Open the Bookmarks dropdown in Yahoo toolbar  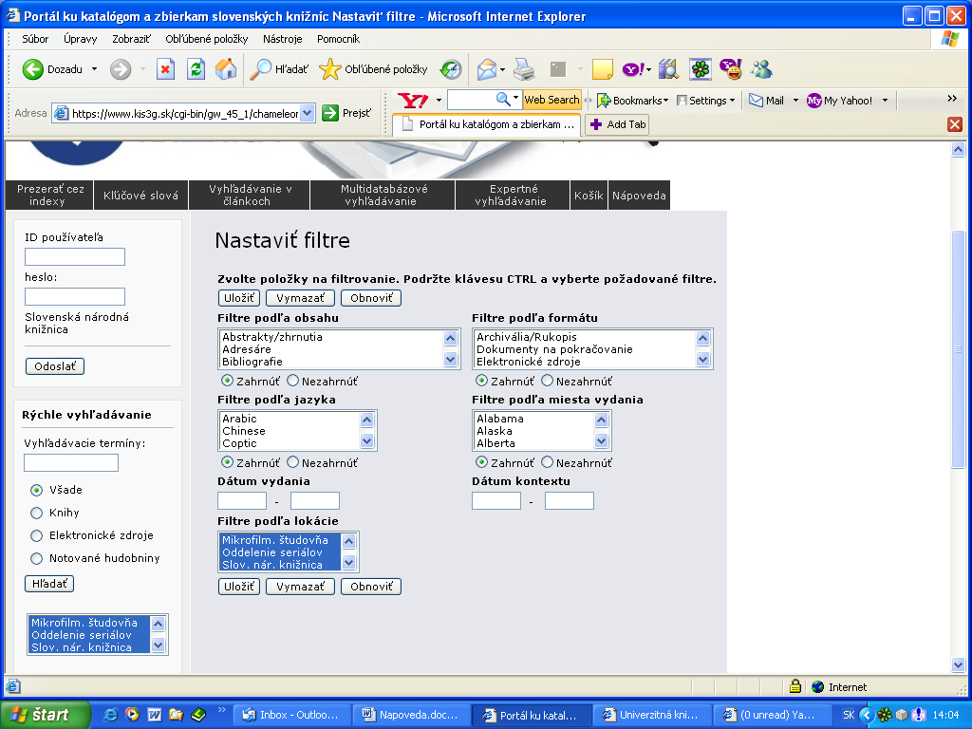(x=630, y=100)
